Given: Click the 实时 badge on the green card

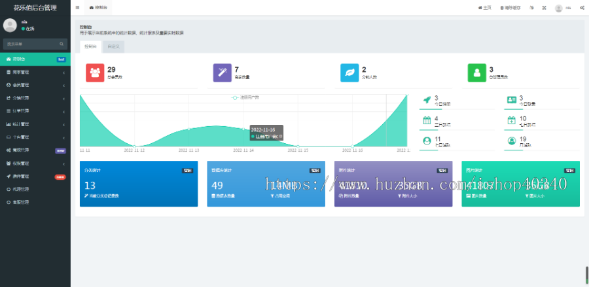Looking at the screenshot, I should point(569,171).
